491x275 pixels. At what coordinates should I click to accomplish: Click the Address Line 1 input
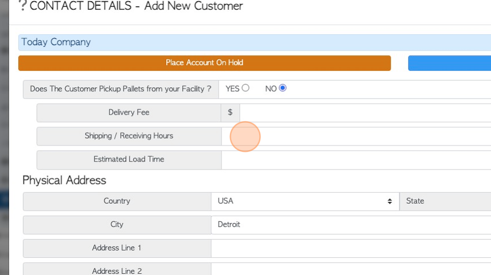point(351,248)
